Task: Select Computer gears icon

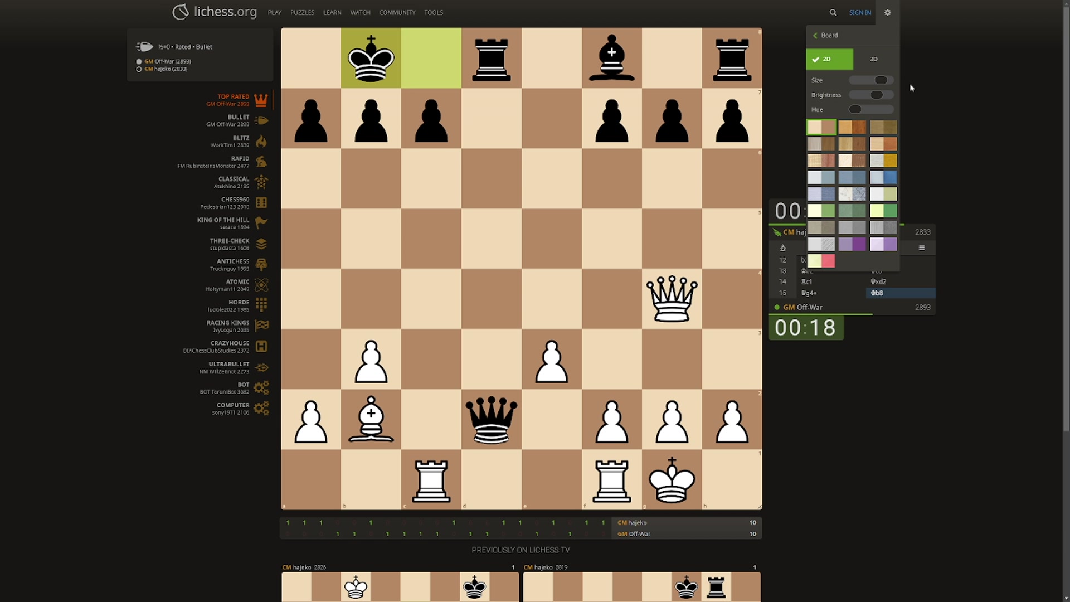Action: tap(261, 409)
